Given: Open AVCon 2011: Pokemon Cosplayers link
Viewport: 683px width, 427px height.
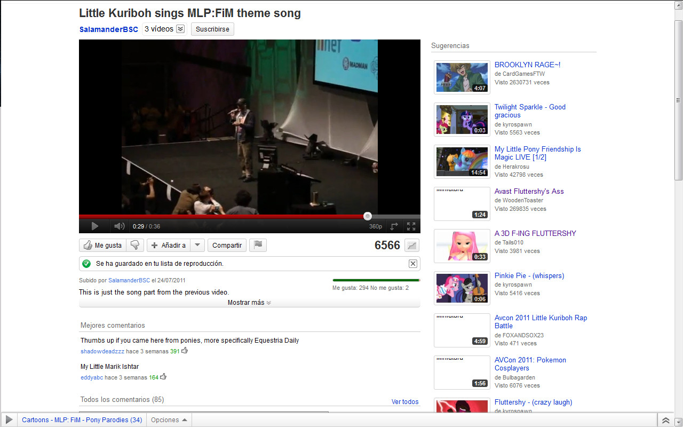Looking at the screenshot, I should [530, 364].
